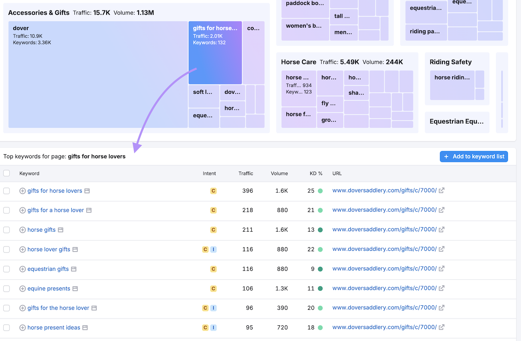The width and height of the screenshot is (521, 341).
Task: Tick the 'equine presents' row checkbox
Action: (x=6, y=289)
